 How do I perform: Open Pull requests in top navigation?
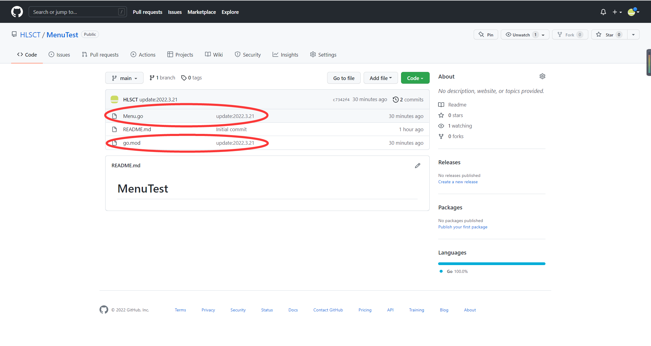pyautogui.click(x=147, y=12)
